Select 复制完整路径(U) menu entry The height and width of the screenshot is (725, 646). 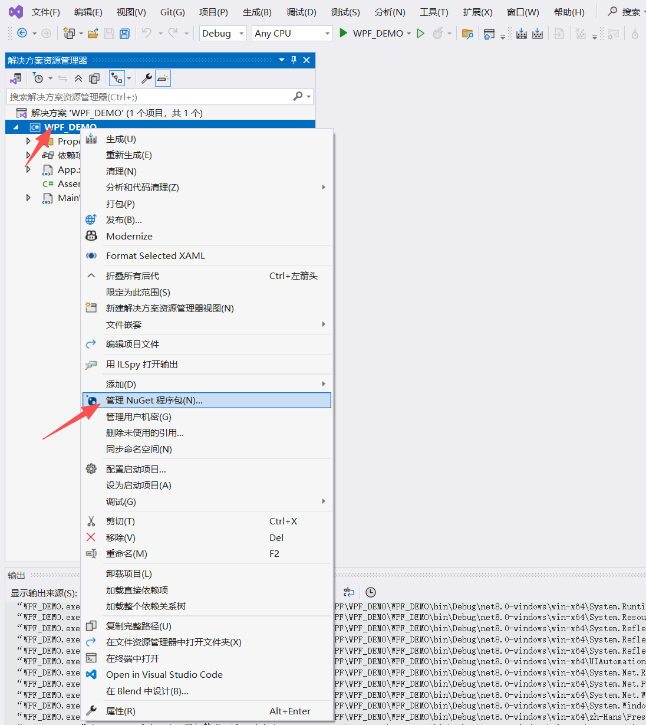[x=207, y=626]
